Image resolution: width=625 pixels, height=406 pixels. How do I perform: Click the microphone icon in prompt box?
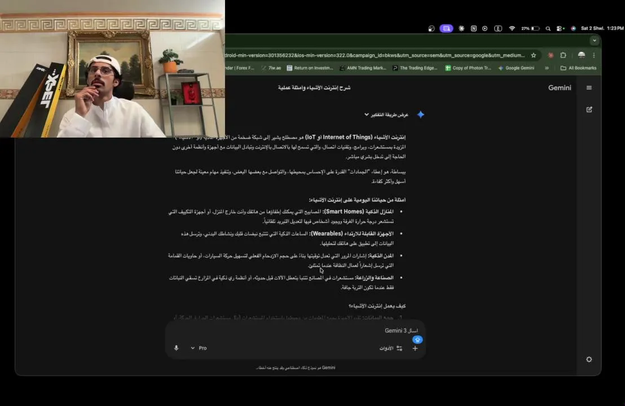pos(176,348)
